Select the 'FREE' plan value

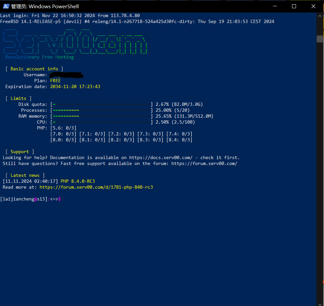coord(55,81)
